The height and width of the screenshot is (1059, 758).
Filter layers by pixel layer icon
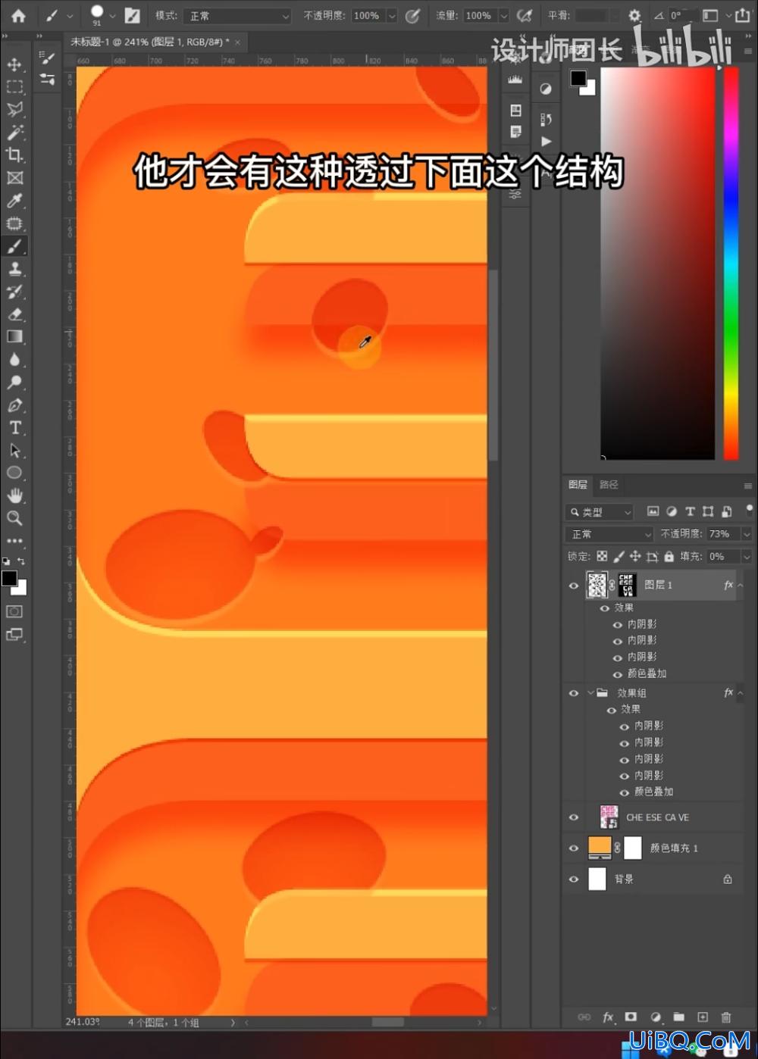pyautogui.click(x=653, y=511)
